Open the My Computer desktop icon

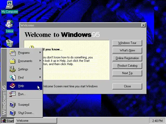click(x=10, y=7)
